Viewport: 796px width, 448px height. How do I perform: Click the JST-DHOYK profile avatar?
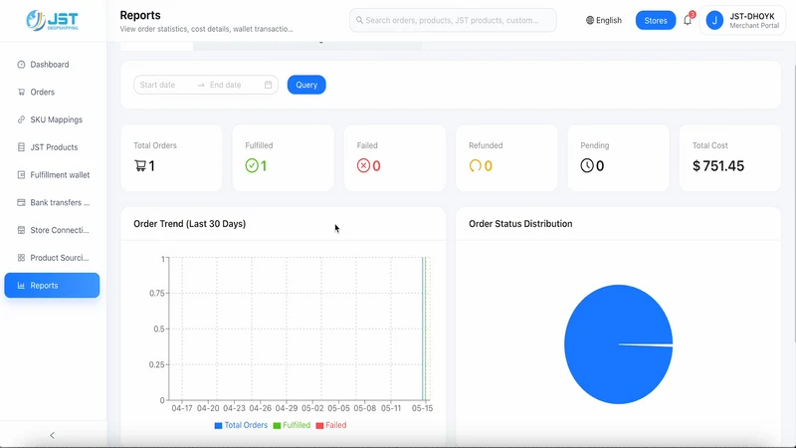pos(714,20)
